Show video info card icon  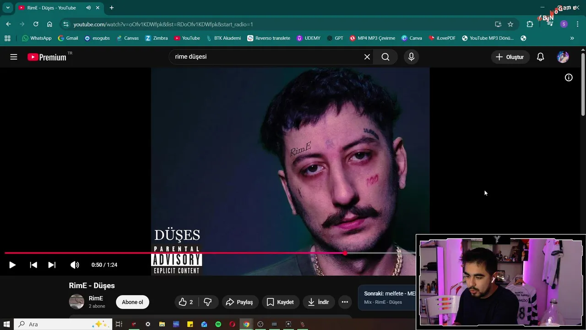569,77
